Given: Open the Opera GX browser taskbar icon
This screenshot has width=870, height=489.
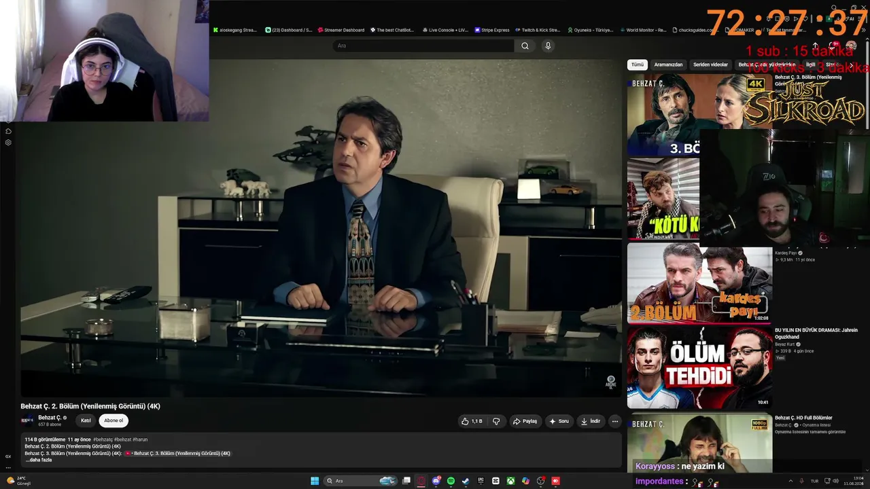Looking at the screenshot, I should (421, 481).
